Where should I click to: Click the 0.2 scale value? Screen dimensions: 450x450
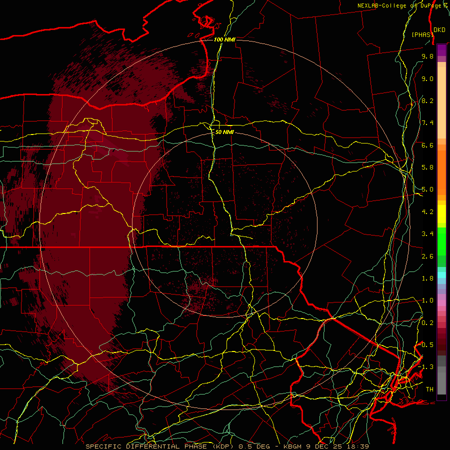[427, 323]
